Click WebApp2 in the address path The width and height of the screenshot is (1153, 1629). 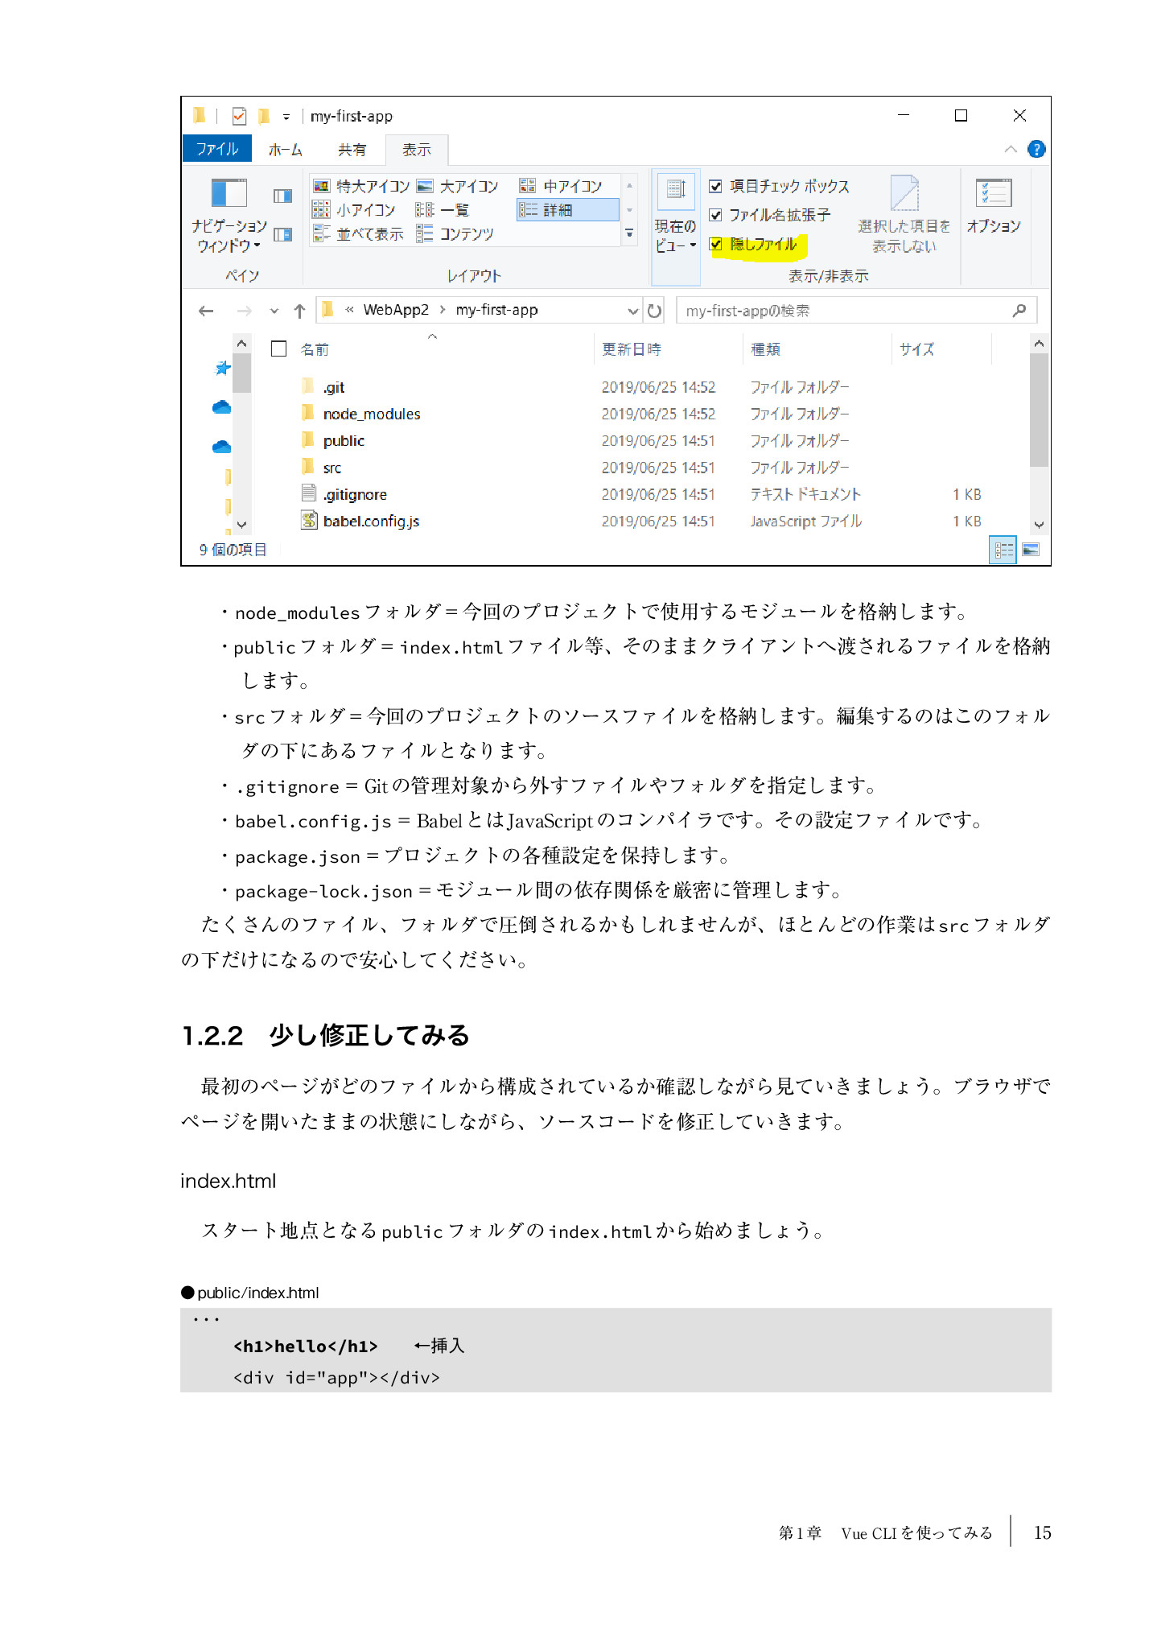396,310
